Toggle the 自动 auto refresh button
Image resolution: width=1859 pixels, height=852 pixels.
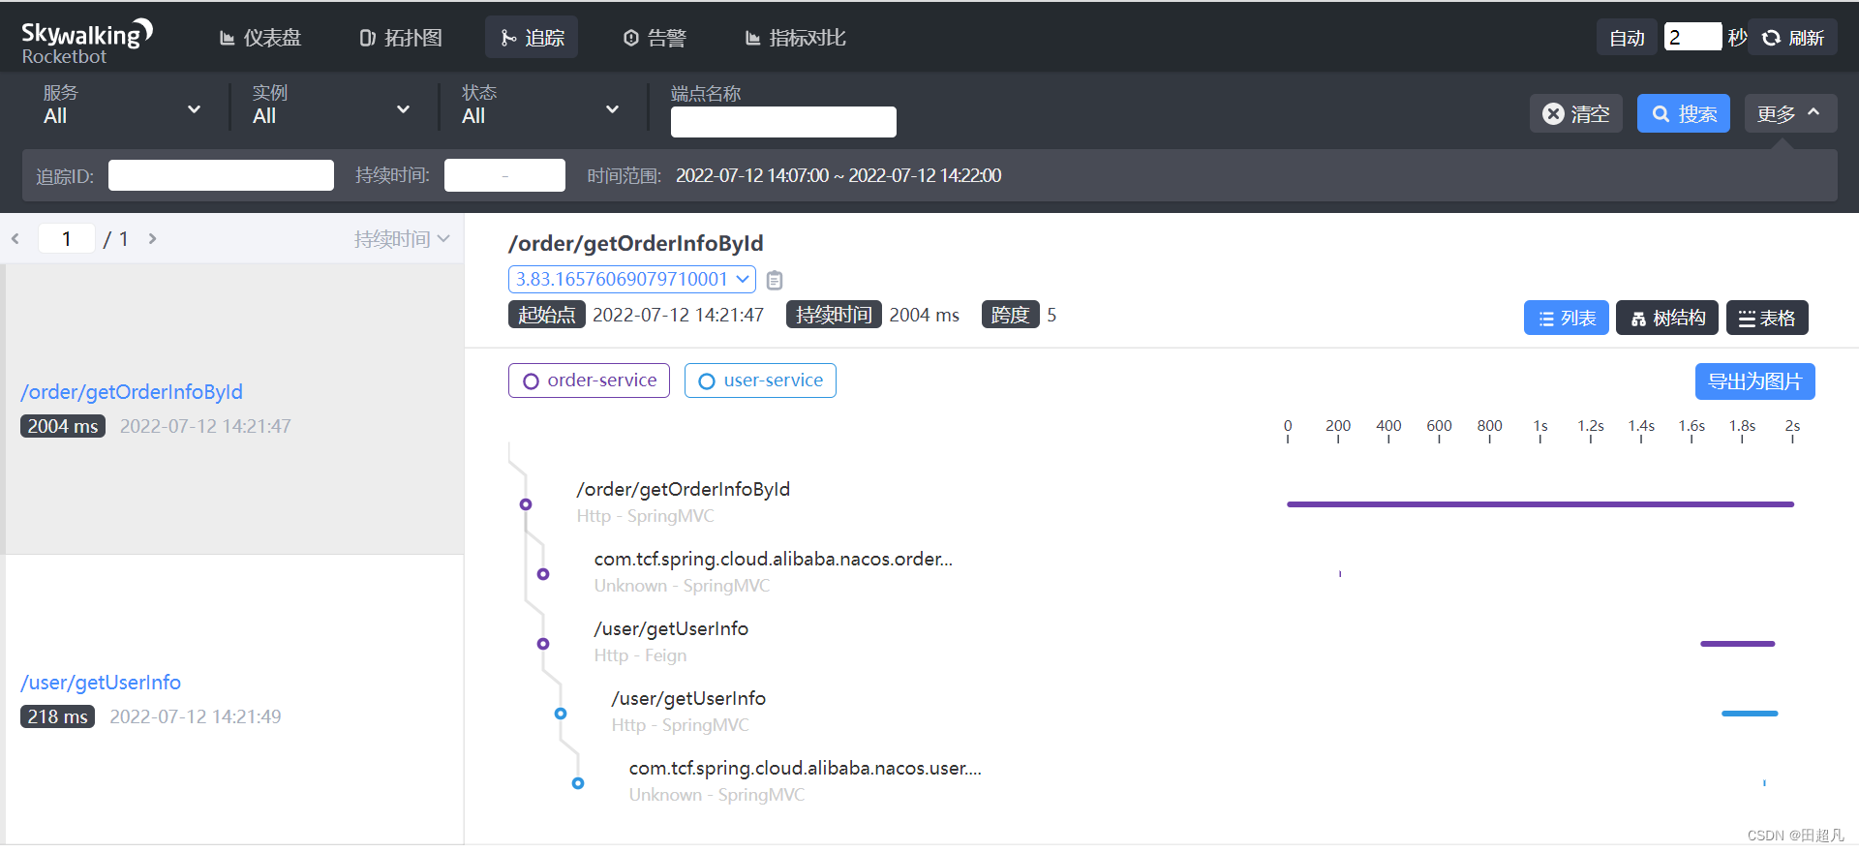pos(1627,38)
